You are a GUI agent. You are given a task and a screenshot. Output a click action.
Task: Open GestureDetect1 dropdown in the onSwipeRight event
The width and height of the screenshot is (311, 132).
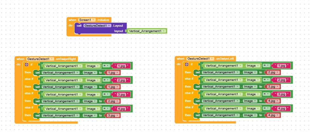(x=40, y=59)
